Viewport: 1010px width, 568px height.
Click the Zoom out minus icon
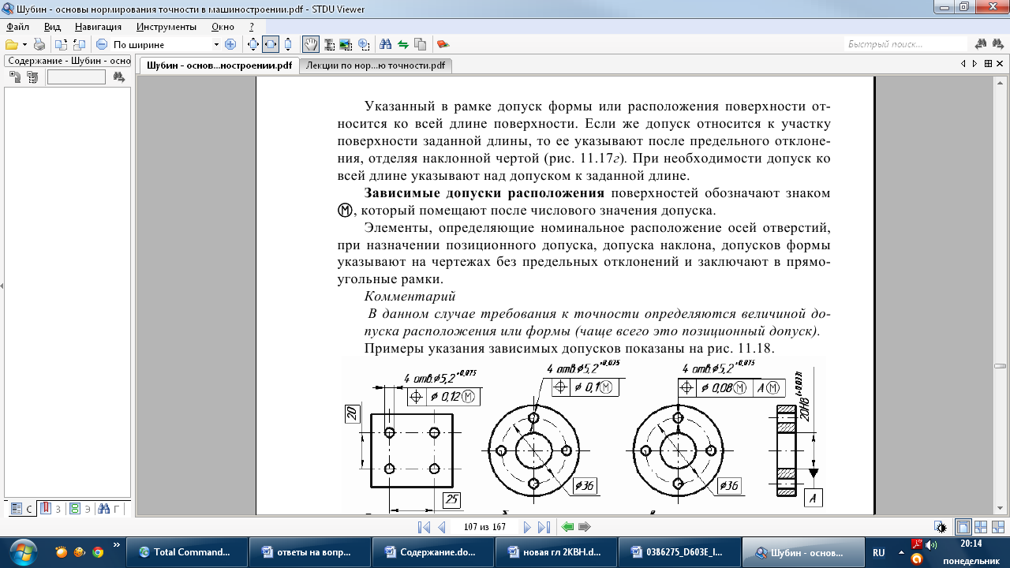(x=102, y=44)
